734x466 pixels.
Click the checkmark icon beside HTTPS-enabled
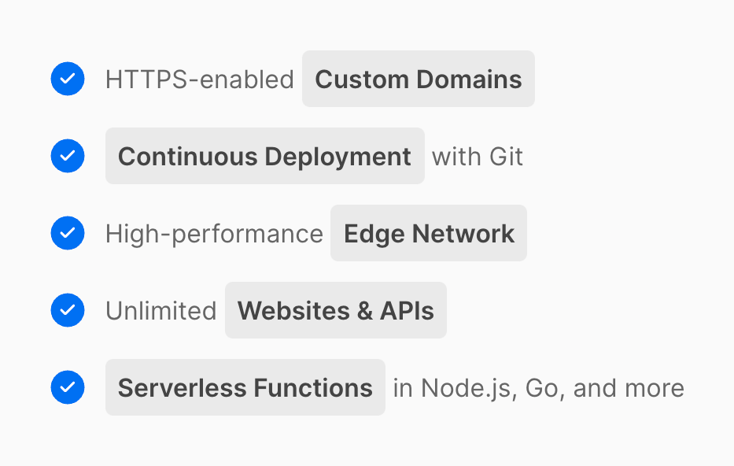(x=68, y=79)
